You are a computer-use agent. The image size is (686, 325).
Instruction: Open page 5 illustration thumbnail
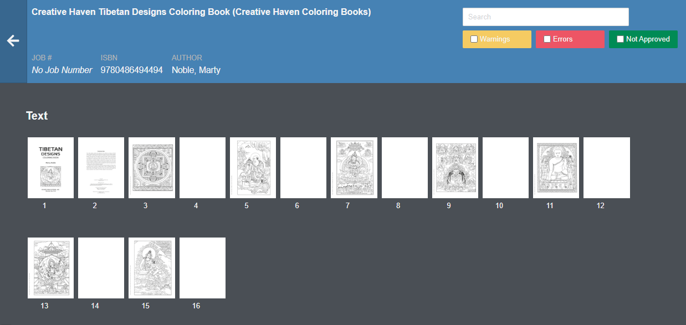[x=253, y=168]
